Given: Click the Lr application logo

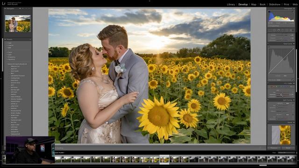Looking at the screenshot, I should (4, 3).
